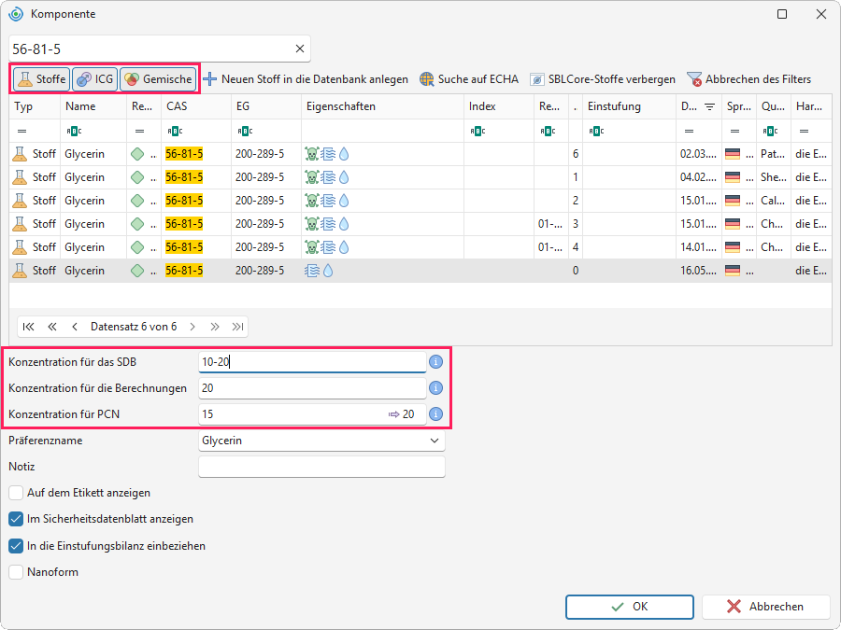This screenshot has height=630, width=841.
Task: Toggle the Stoffe filter button
Action: [41, 79]
